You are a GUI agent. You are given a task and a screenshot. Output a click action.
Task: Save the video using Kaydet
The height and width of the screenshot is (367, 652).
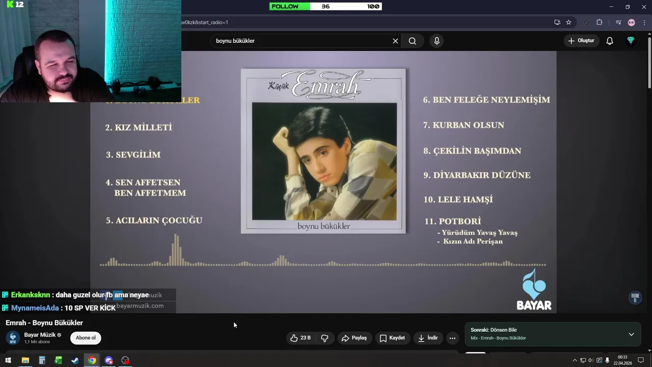(x=392, y=338)
